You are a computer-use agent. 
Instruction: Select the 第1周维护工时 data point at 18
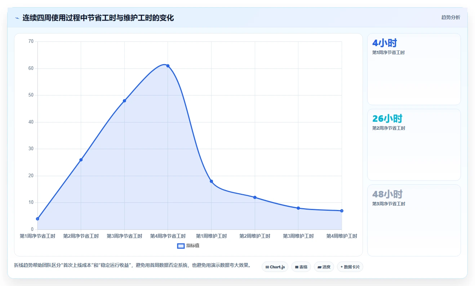tap(211, 181)
